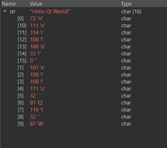Sort by the Type column header
Image resolution: width=167 pixels, height=148 pixels.
click(x=144, y=4)
